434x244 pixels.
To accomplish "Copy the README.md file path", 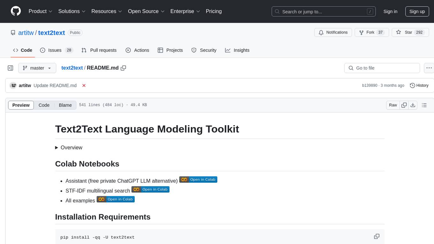I will 123,68.
